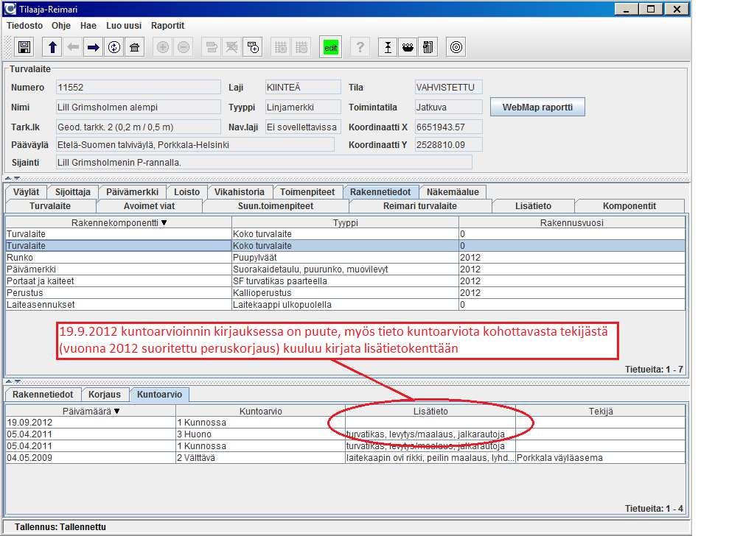Select the Kuntoarvio sub-tab
The image size is (743, 536).
(x=159, y=395)
